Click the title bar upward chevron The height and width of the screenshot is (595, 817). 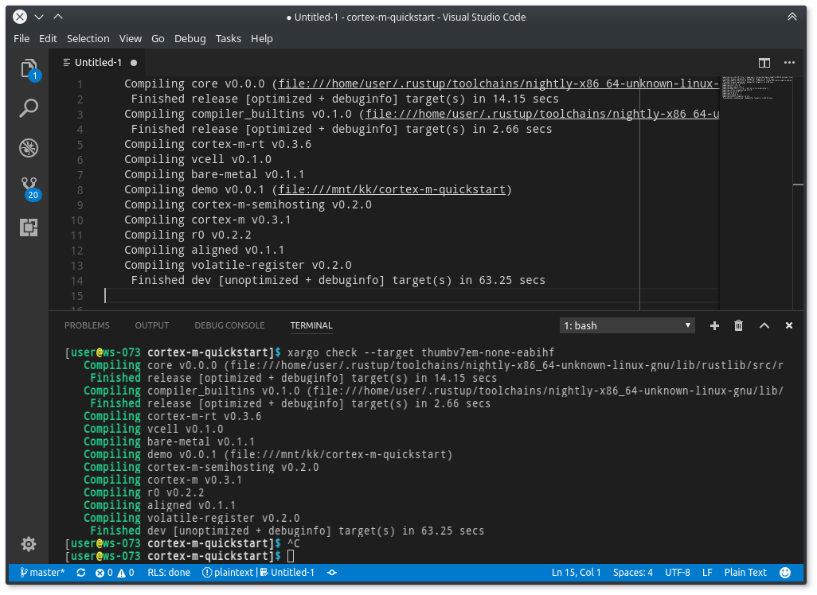[x=58, y=17]
